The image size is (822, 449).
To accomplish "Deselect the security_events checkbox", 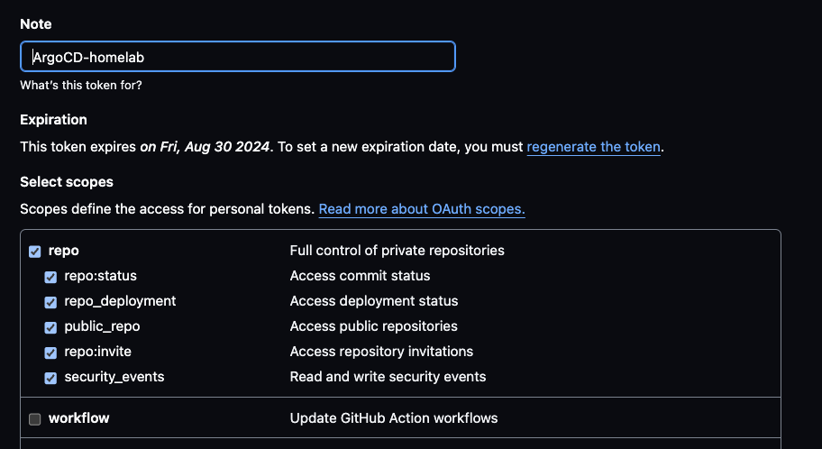I will point(51,378).
